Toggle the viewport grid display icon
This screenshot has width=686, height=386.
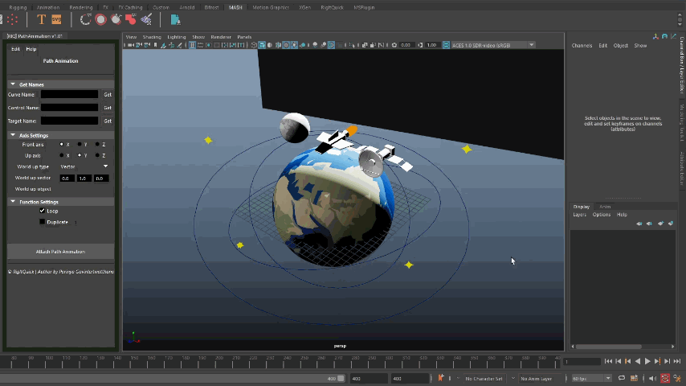(x=192, y=45)
